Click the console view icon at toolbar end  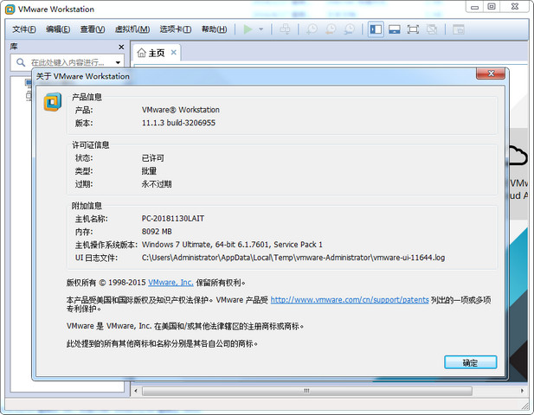pos(459,29)
